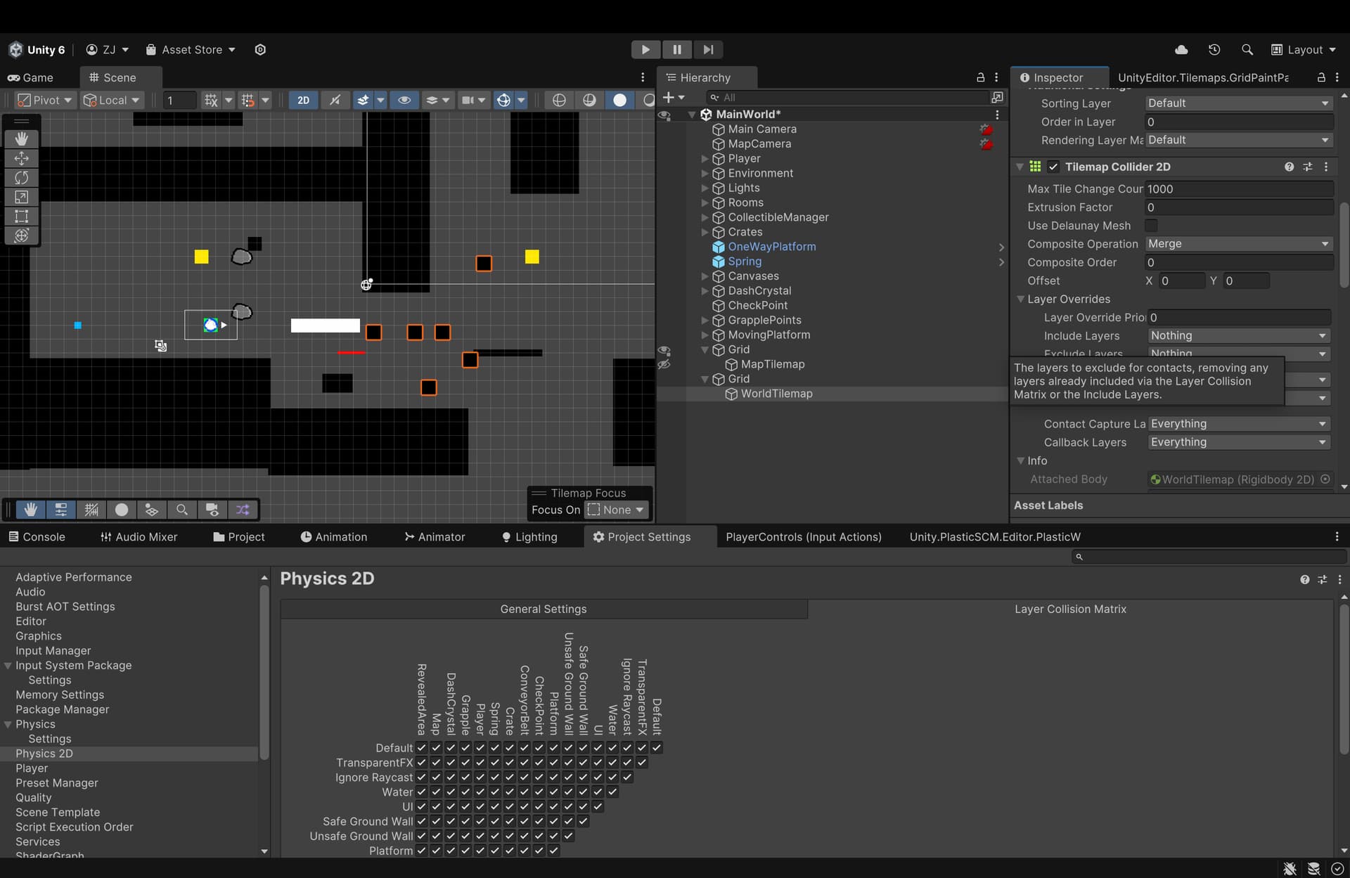
Task: Toggle 2D mode in the Scene view
Action: coord(302,100)
